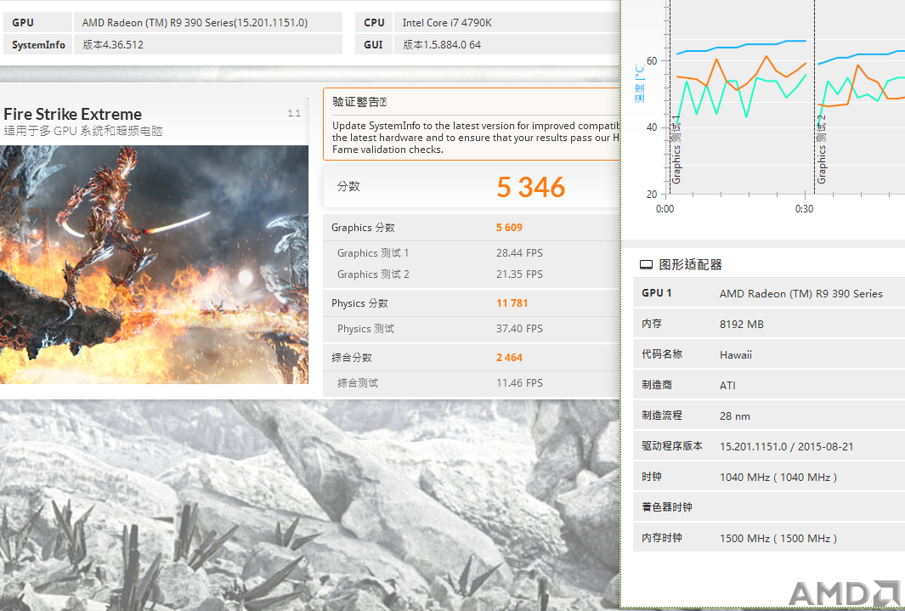Click the 内存时钟 row label
905x611 pixels.
[x=661, y=538]
